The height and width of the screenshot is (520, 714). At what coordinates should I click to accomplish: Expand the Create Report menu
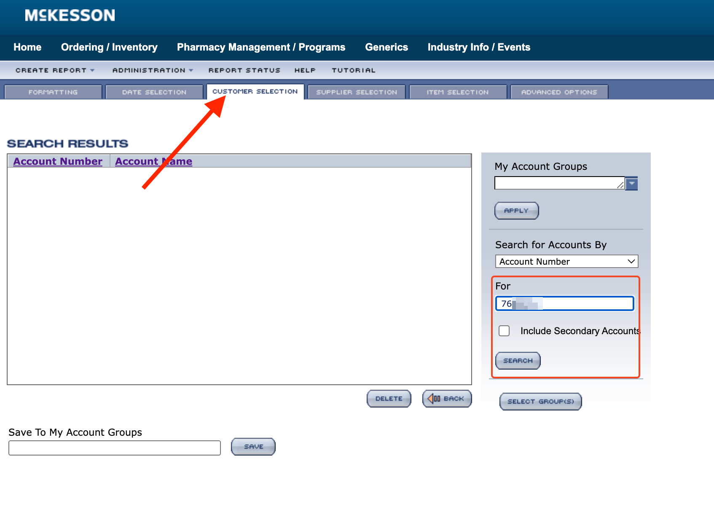pos(54,70)
